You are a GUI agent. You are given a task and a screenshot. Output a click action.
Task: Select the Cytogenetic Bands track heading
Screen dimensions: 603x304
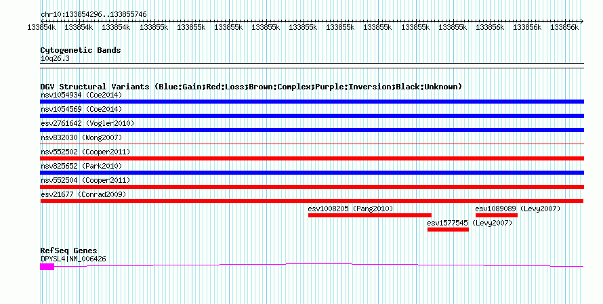tap(81, 50)
